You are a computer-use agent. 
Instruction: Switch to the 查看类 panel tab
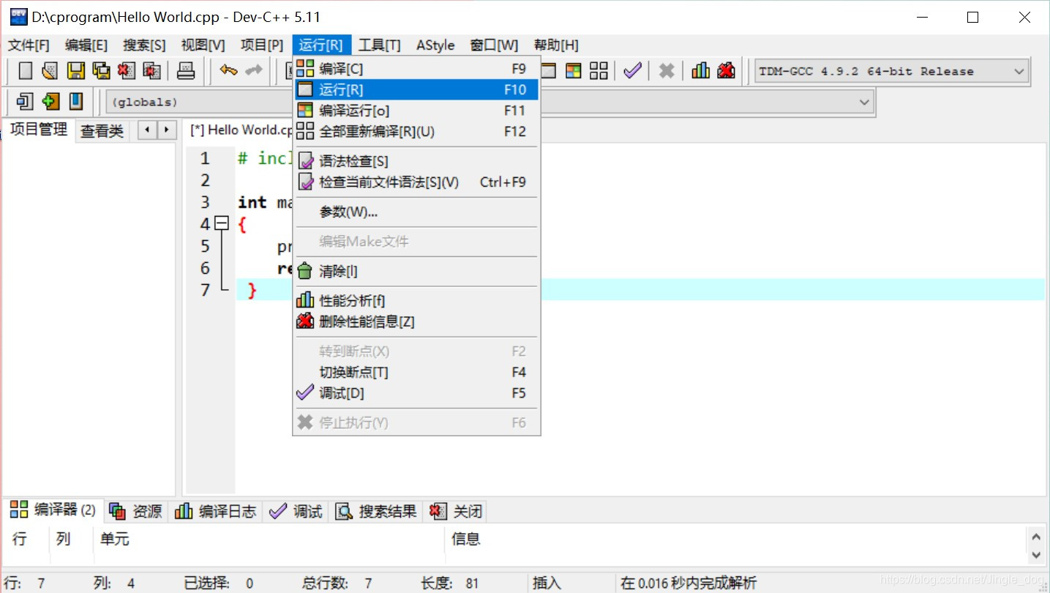(x=102, y=132)
